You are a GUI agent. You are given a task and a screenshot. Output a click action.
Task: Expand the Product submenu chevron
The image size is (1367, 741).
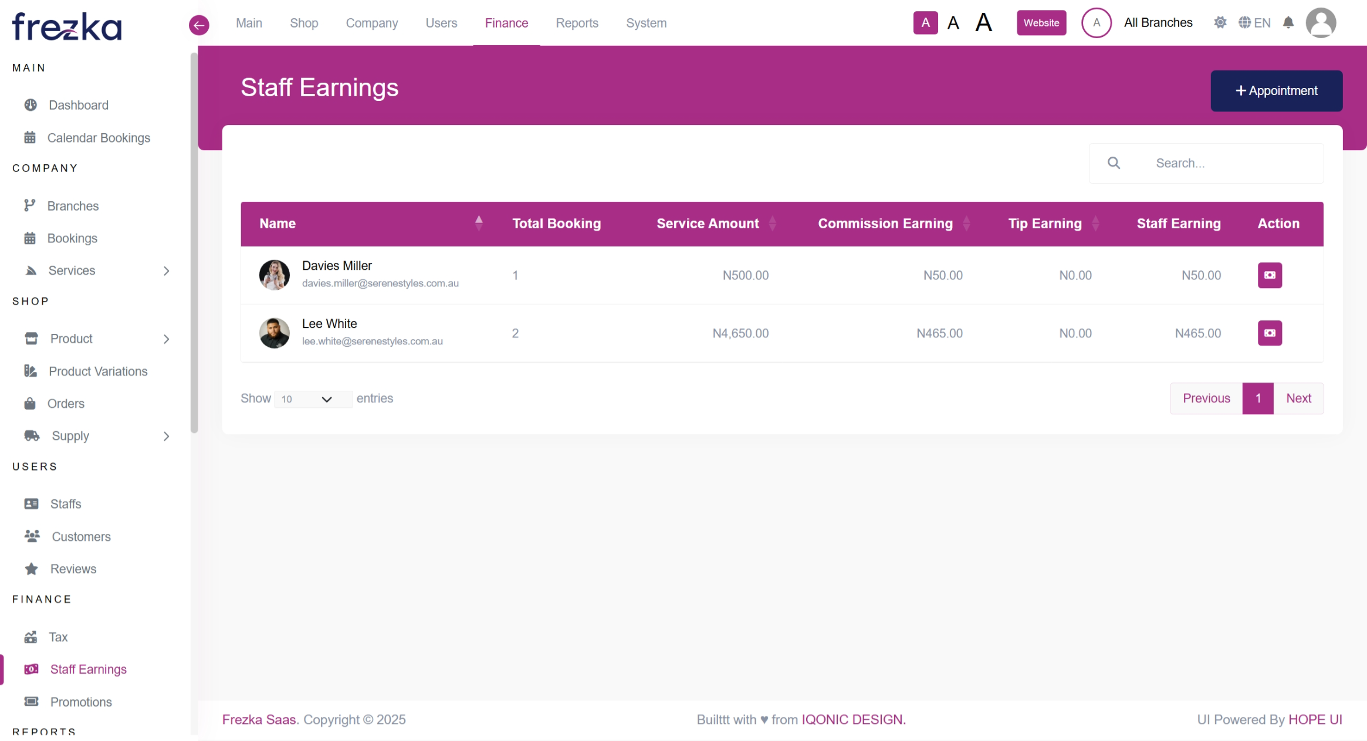click(167, 339)
